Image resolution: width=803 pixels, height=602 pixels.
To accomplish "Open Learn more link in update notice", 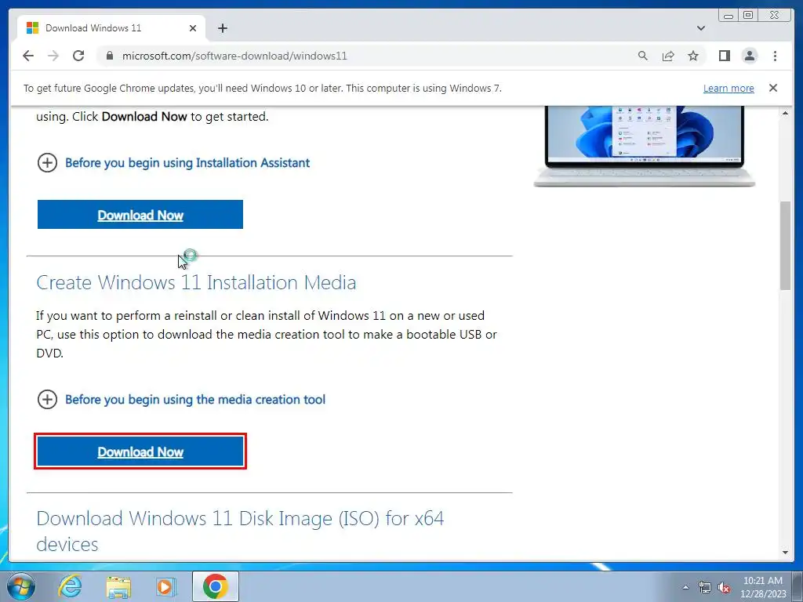I will tap(729, 88).
